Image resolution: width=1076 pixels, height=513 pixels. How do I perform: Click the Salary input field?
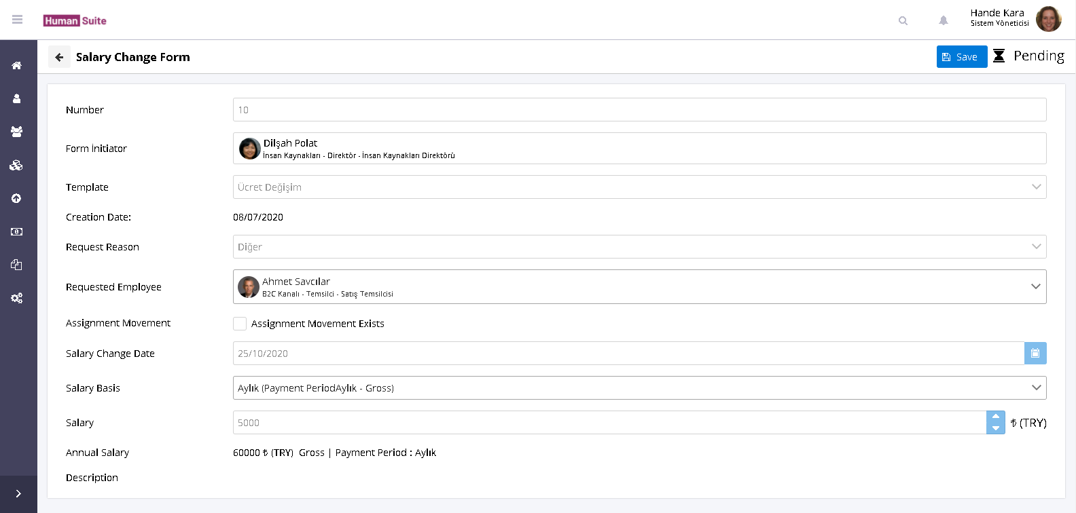(x=609, y=422)
